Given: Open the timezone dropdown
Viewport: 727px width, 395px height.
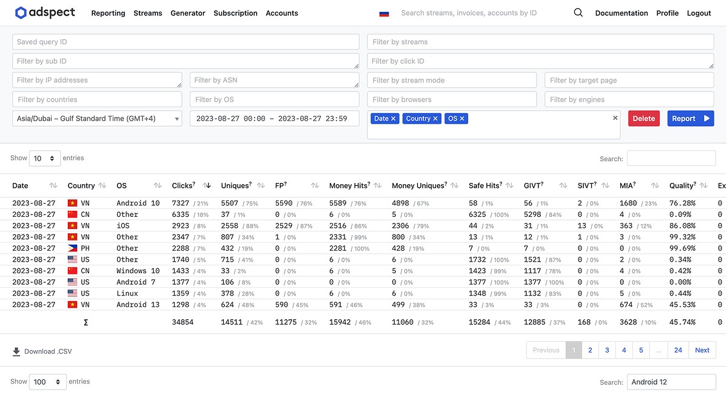Looking at the screenshot, I should [97, 119].
